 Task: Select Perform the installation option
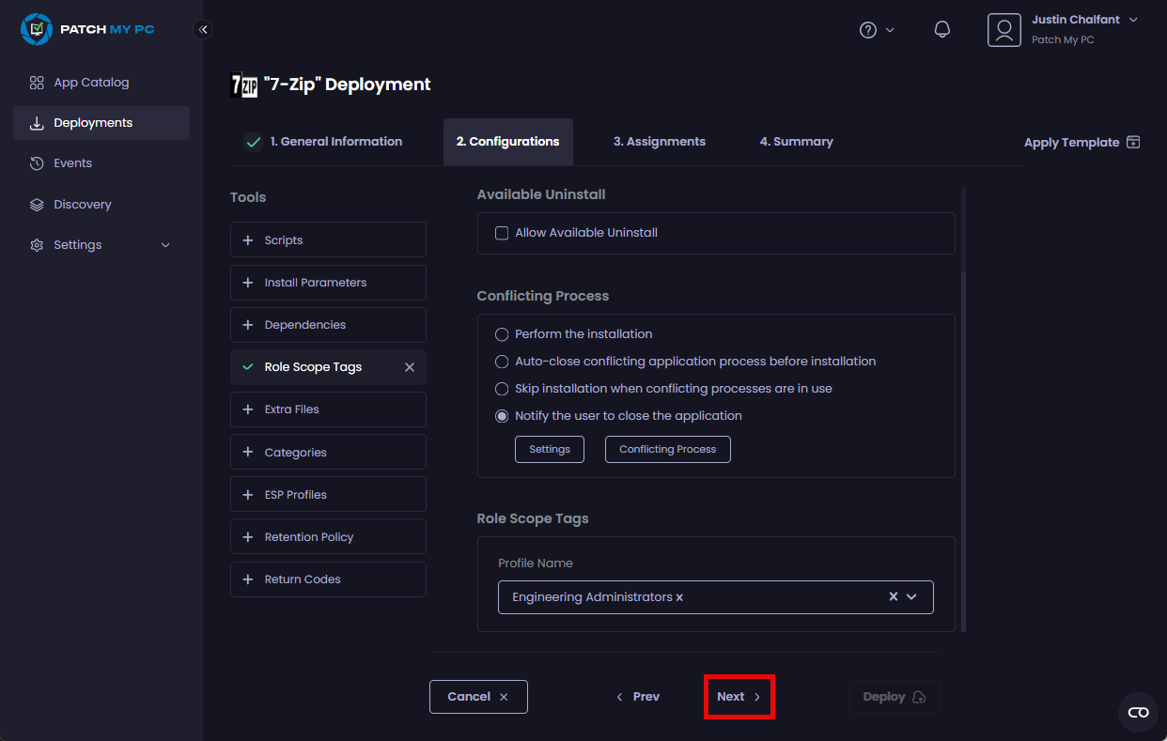502,334
